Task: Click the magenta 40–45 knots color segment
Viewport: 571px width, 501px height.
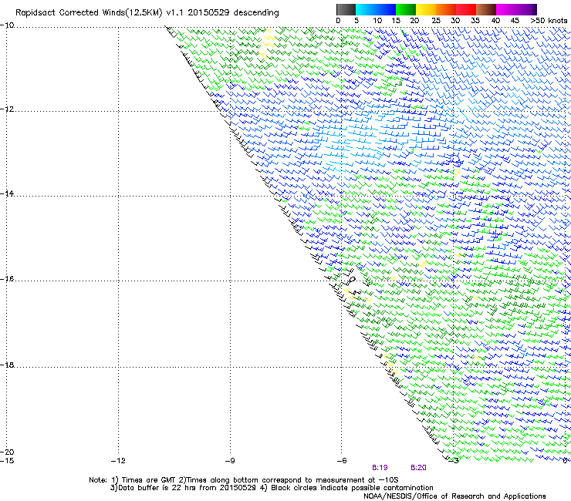Action: pos(506,9)
